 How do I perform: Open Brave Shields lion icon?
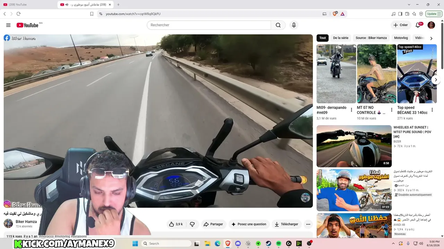click(x=335, y=14)
